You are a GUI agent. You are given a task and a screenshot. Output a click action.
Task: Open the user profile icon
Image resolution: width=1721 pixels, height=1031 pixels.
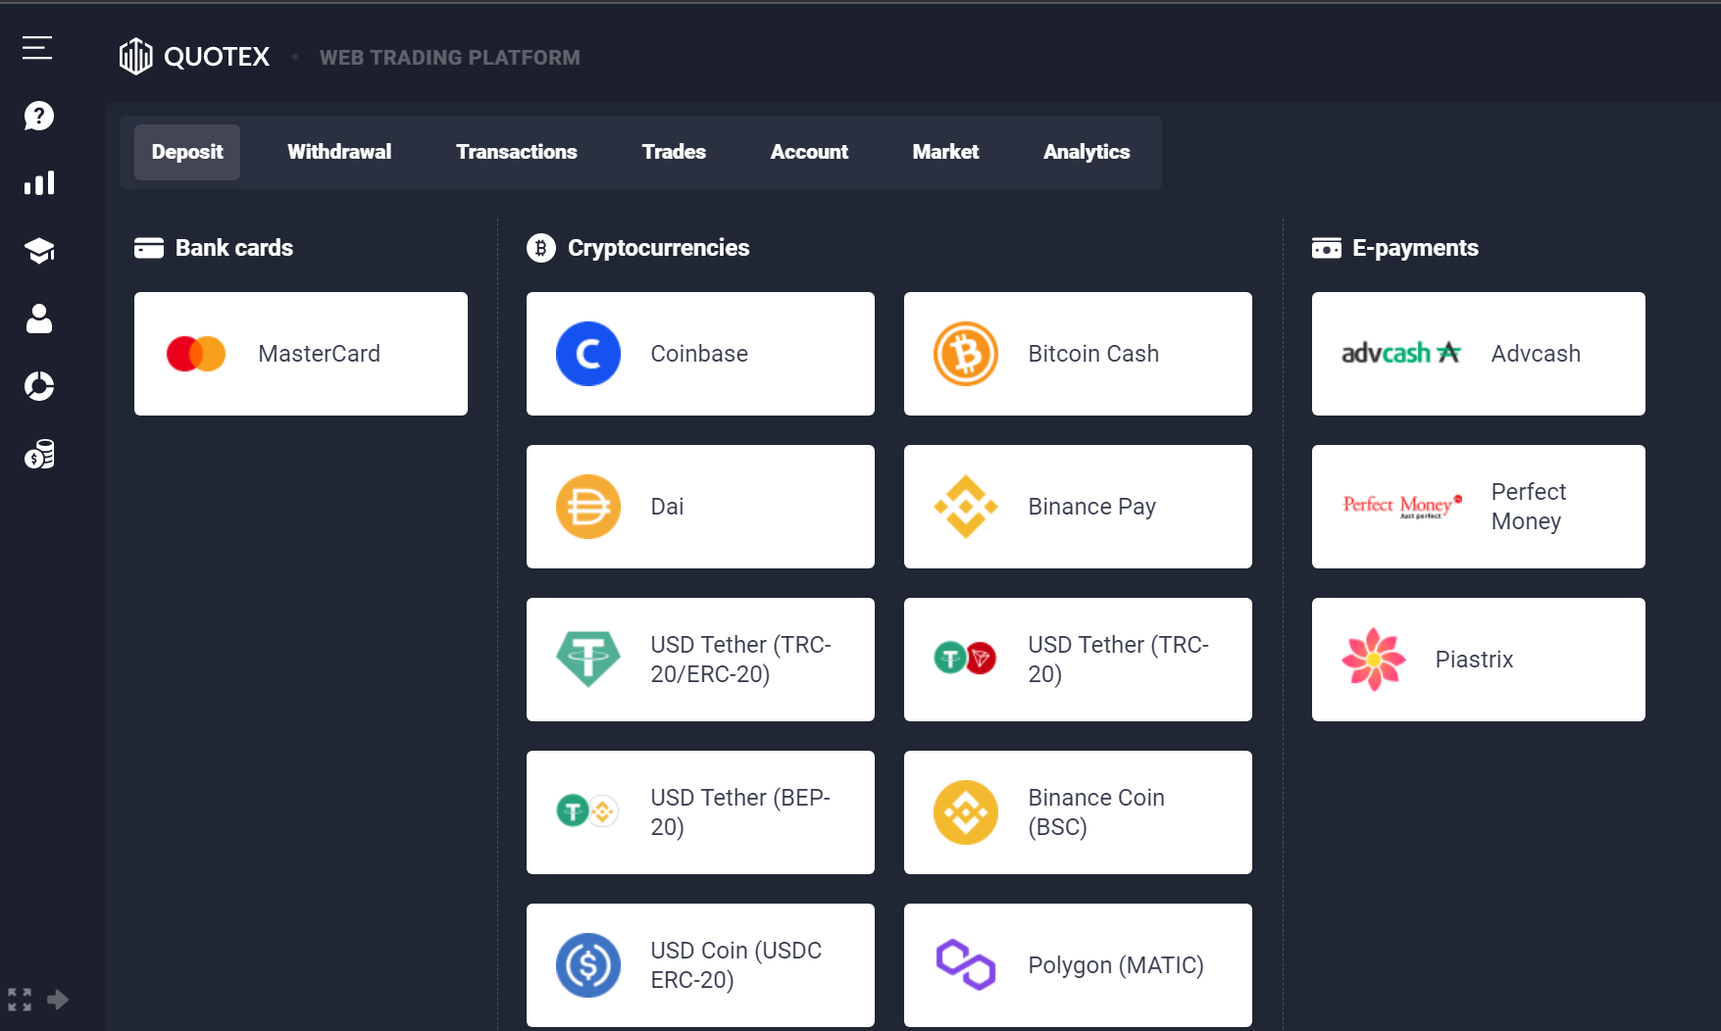click(x=39, y=319)
